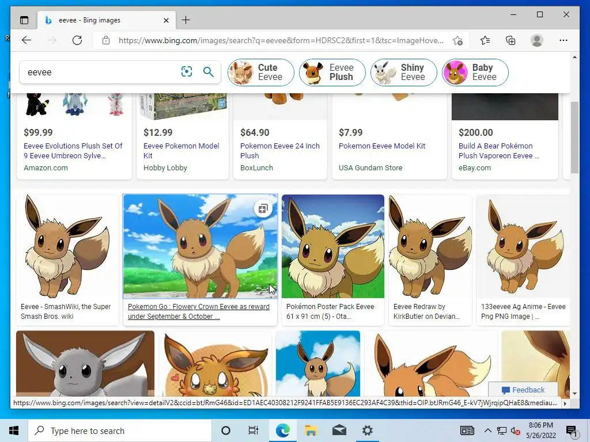Viewport: 590px width, 442px height.
Task: Open the Collections icon in toolbar
Action: click(x=510, y=40)
